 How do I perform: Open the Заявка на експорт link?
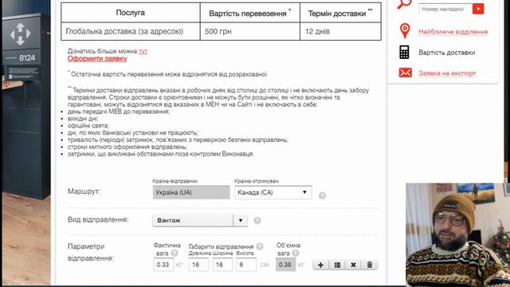[447, 73]
